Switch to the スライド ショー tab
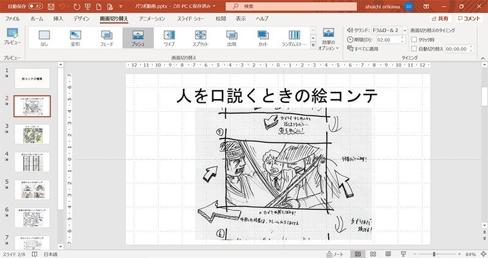 tap(190, 19)
